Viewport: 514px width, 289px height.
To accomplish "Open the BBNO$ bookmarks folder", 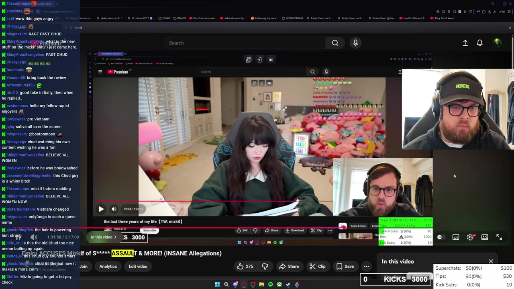I will pyautogui.click(x=179, y=18).
